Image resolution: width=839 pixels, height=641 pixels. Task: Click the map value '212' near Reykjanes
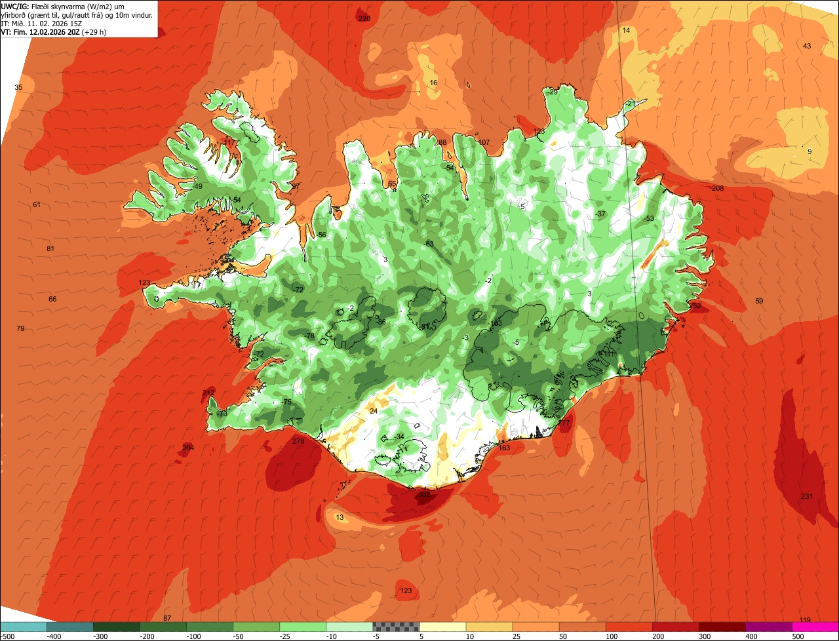pos(208,393)
